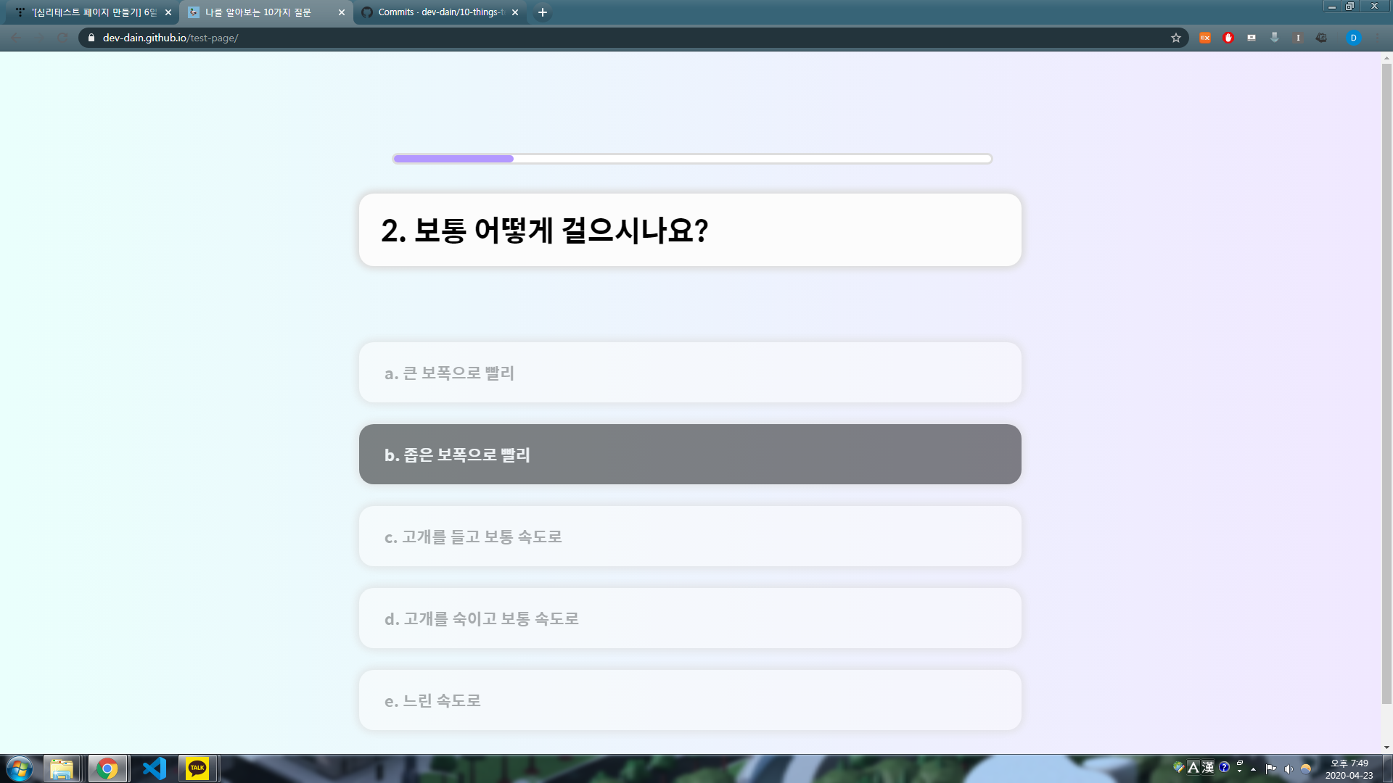The image size is (1393, 783).
Task: Open Chrome three-dot menu
Action: point(1378,38)
